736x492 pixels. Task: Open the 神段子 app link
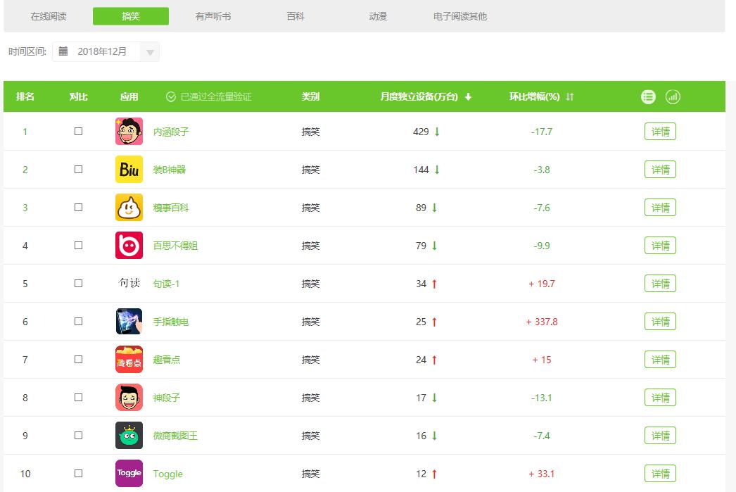pos(167,398)
